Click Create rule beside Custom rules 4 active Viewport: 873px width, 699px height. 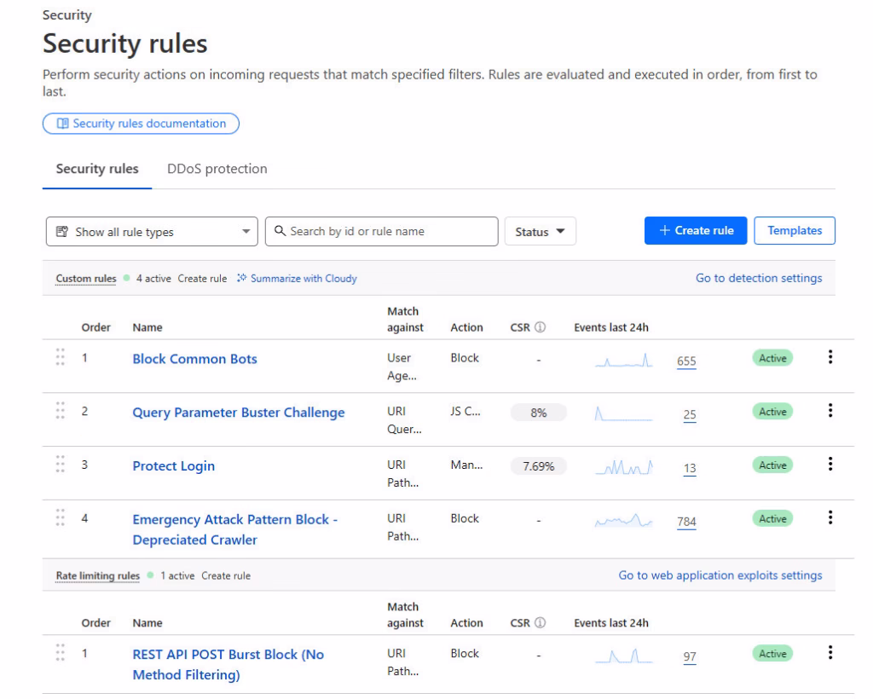click(x=202, y=278)
